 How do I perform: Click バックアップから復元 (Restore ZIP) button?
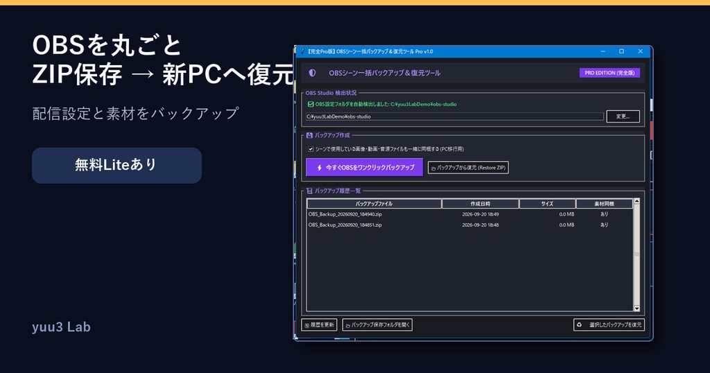(x=468, y=168)
